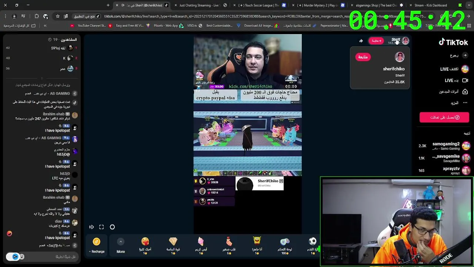
Task: Send the 'أحبك كثيرا' heart gift
Action: (x=145, y=245)
